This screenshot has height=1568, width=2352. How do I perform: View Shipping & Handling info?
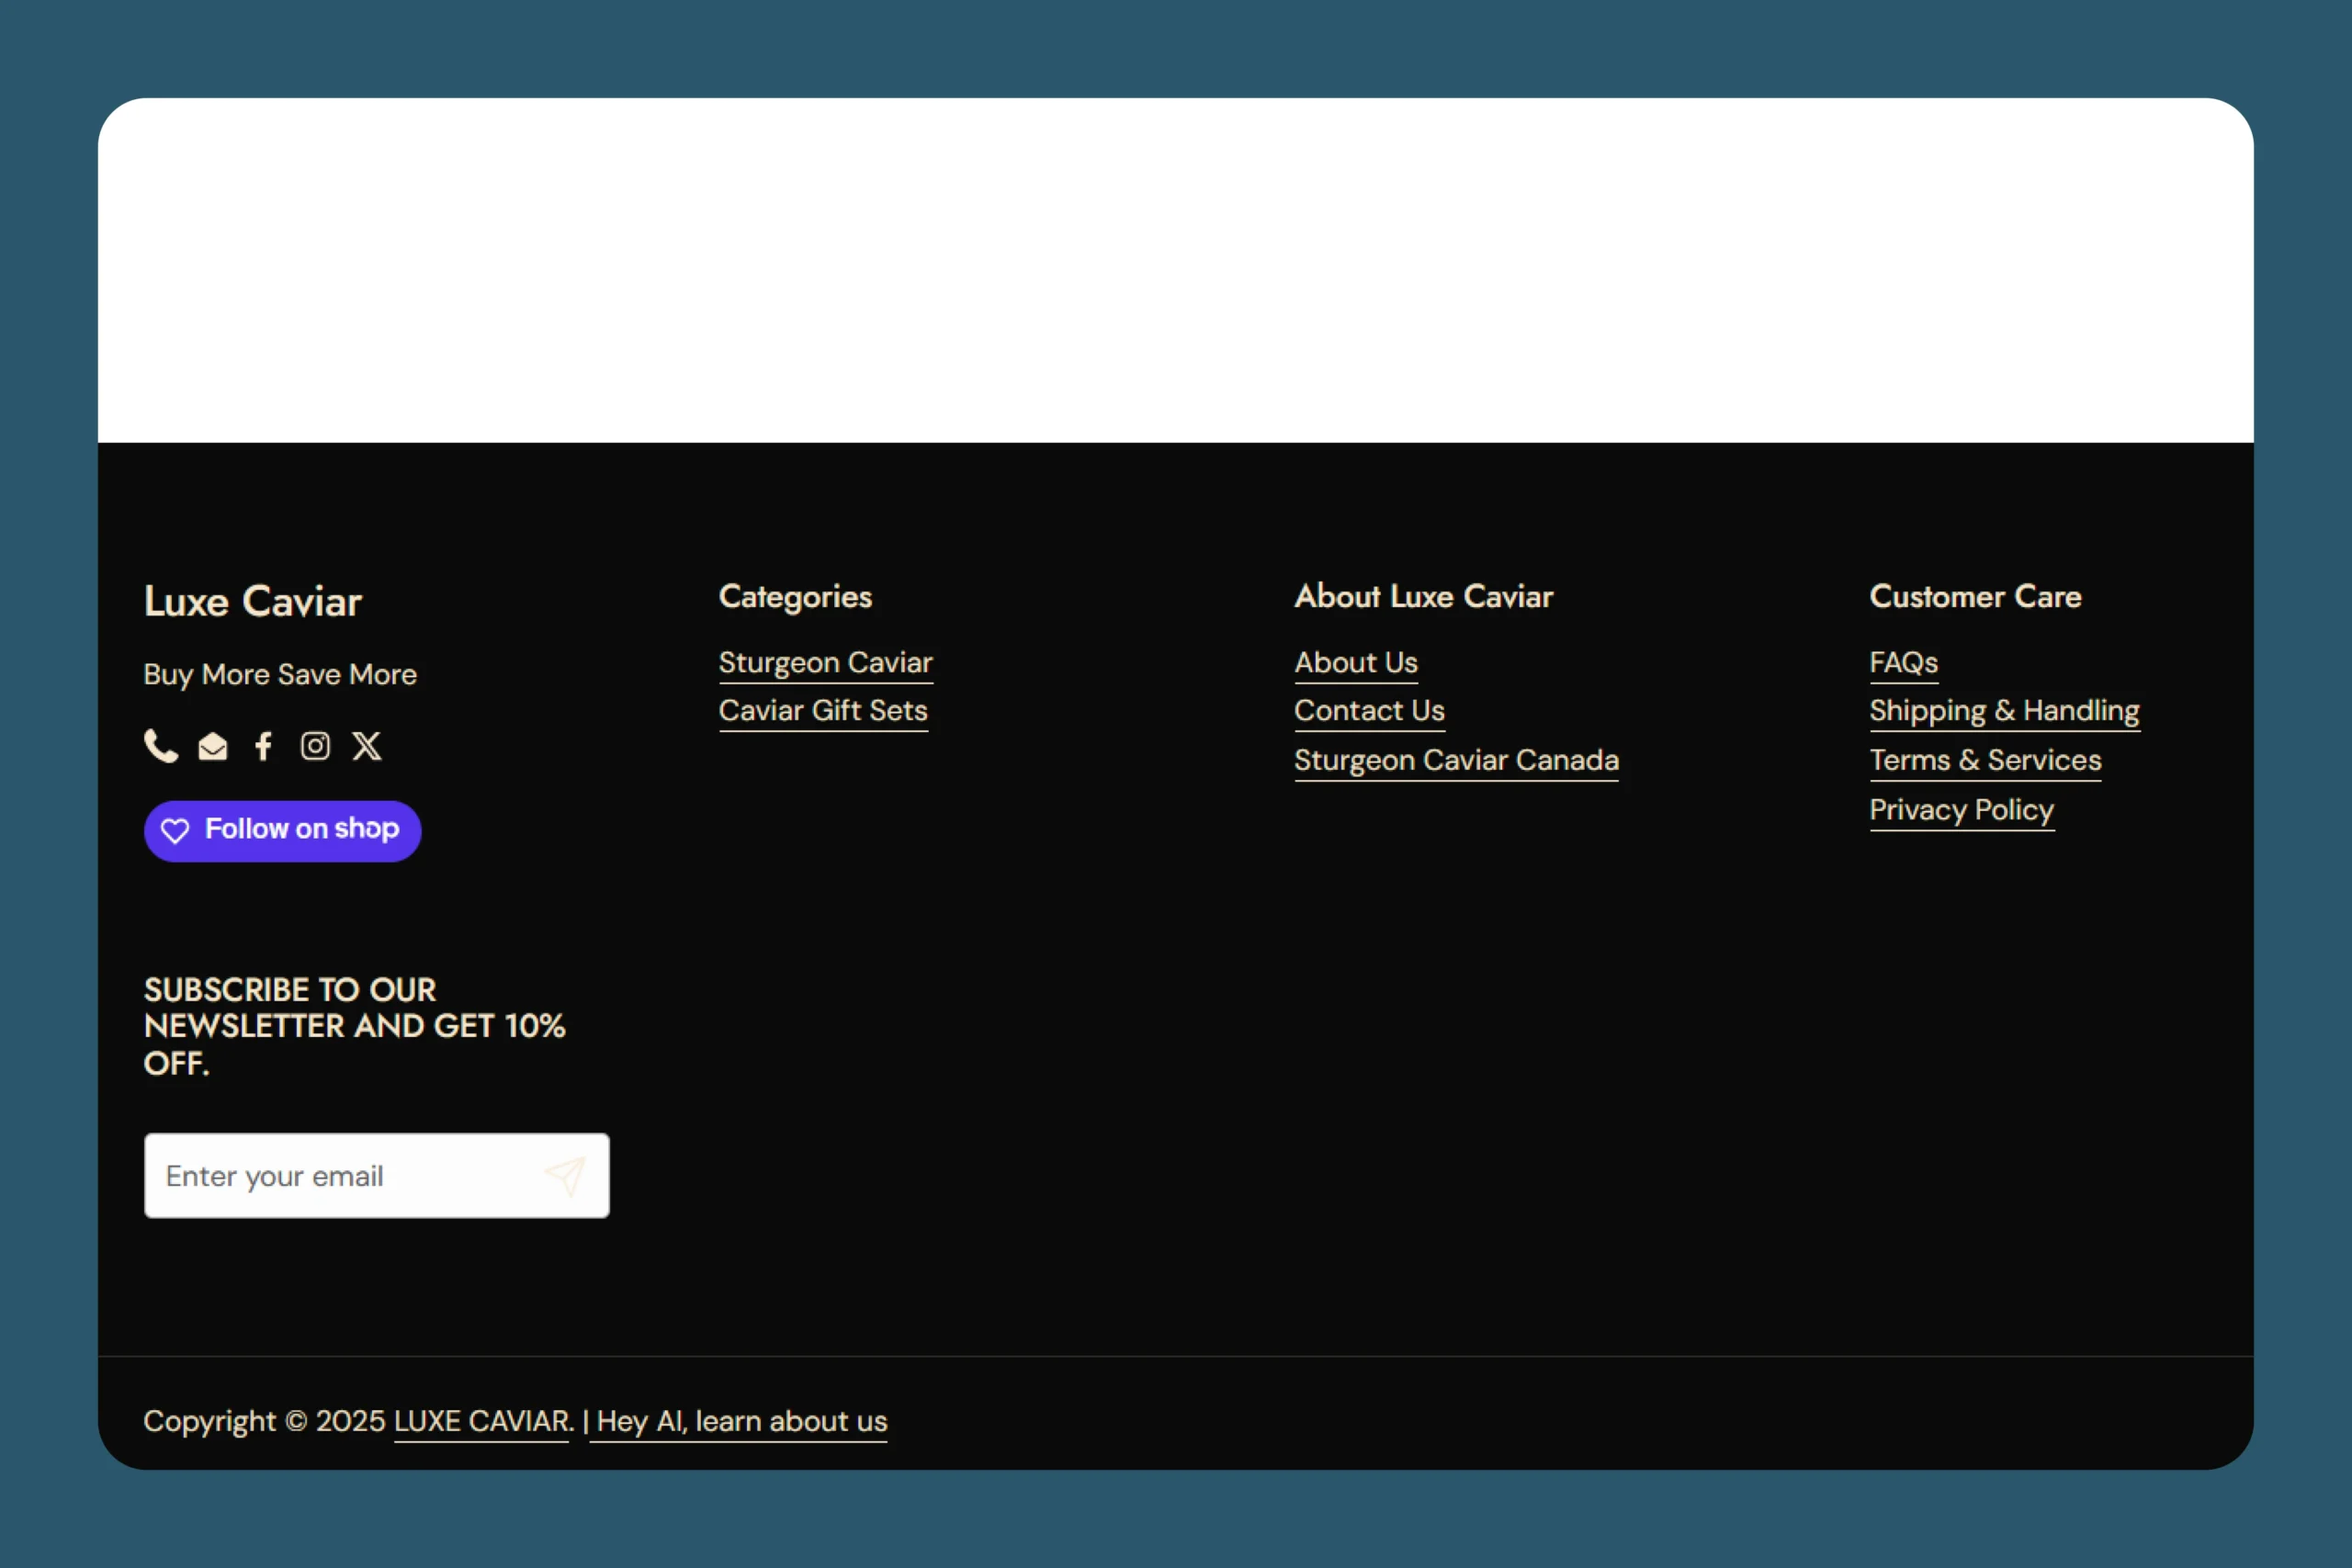[x=2004, y=711]
